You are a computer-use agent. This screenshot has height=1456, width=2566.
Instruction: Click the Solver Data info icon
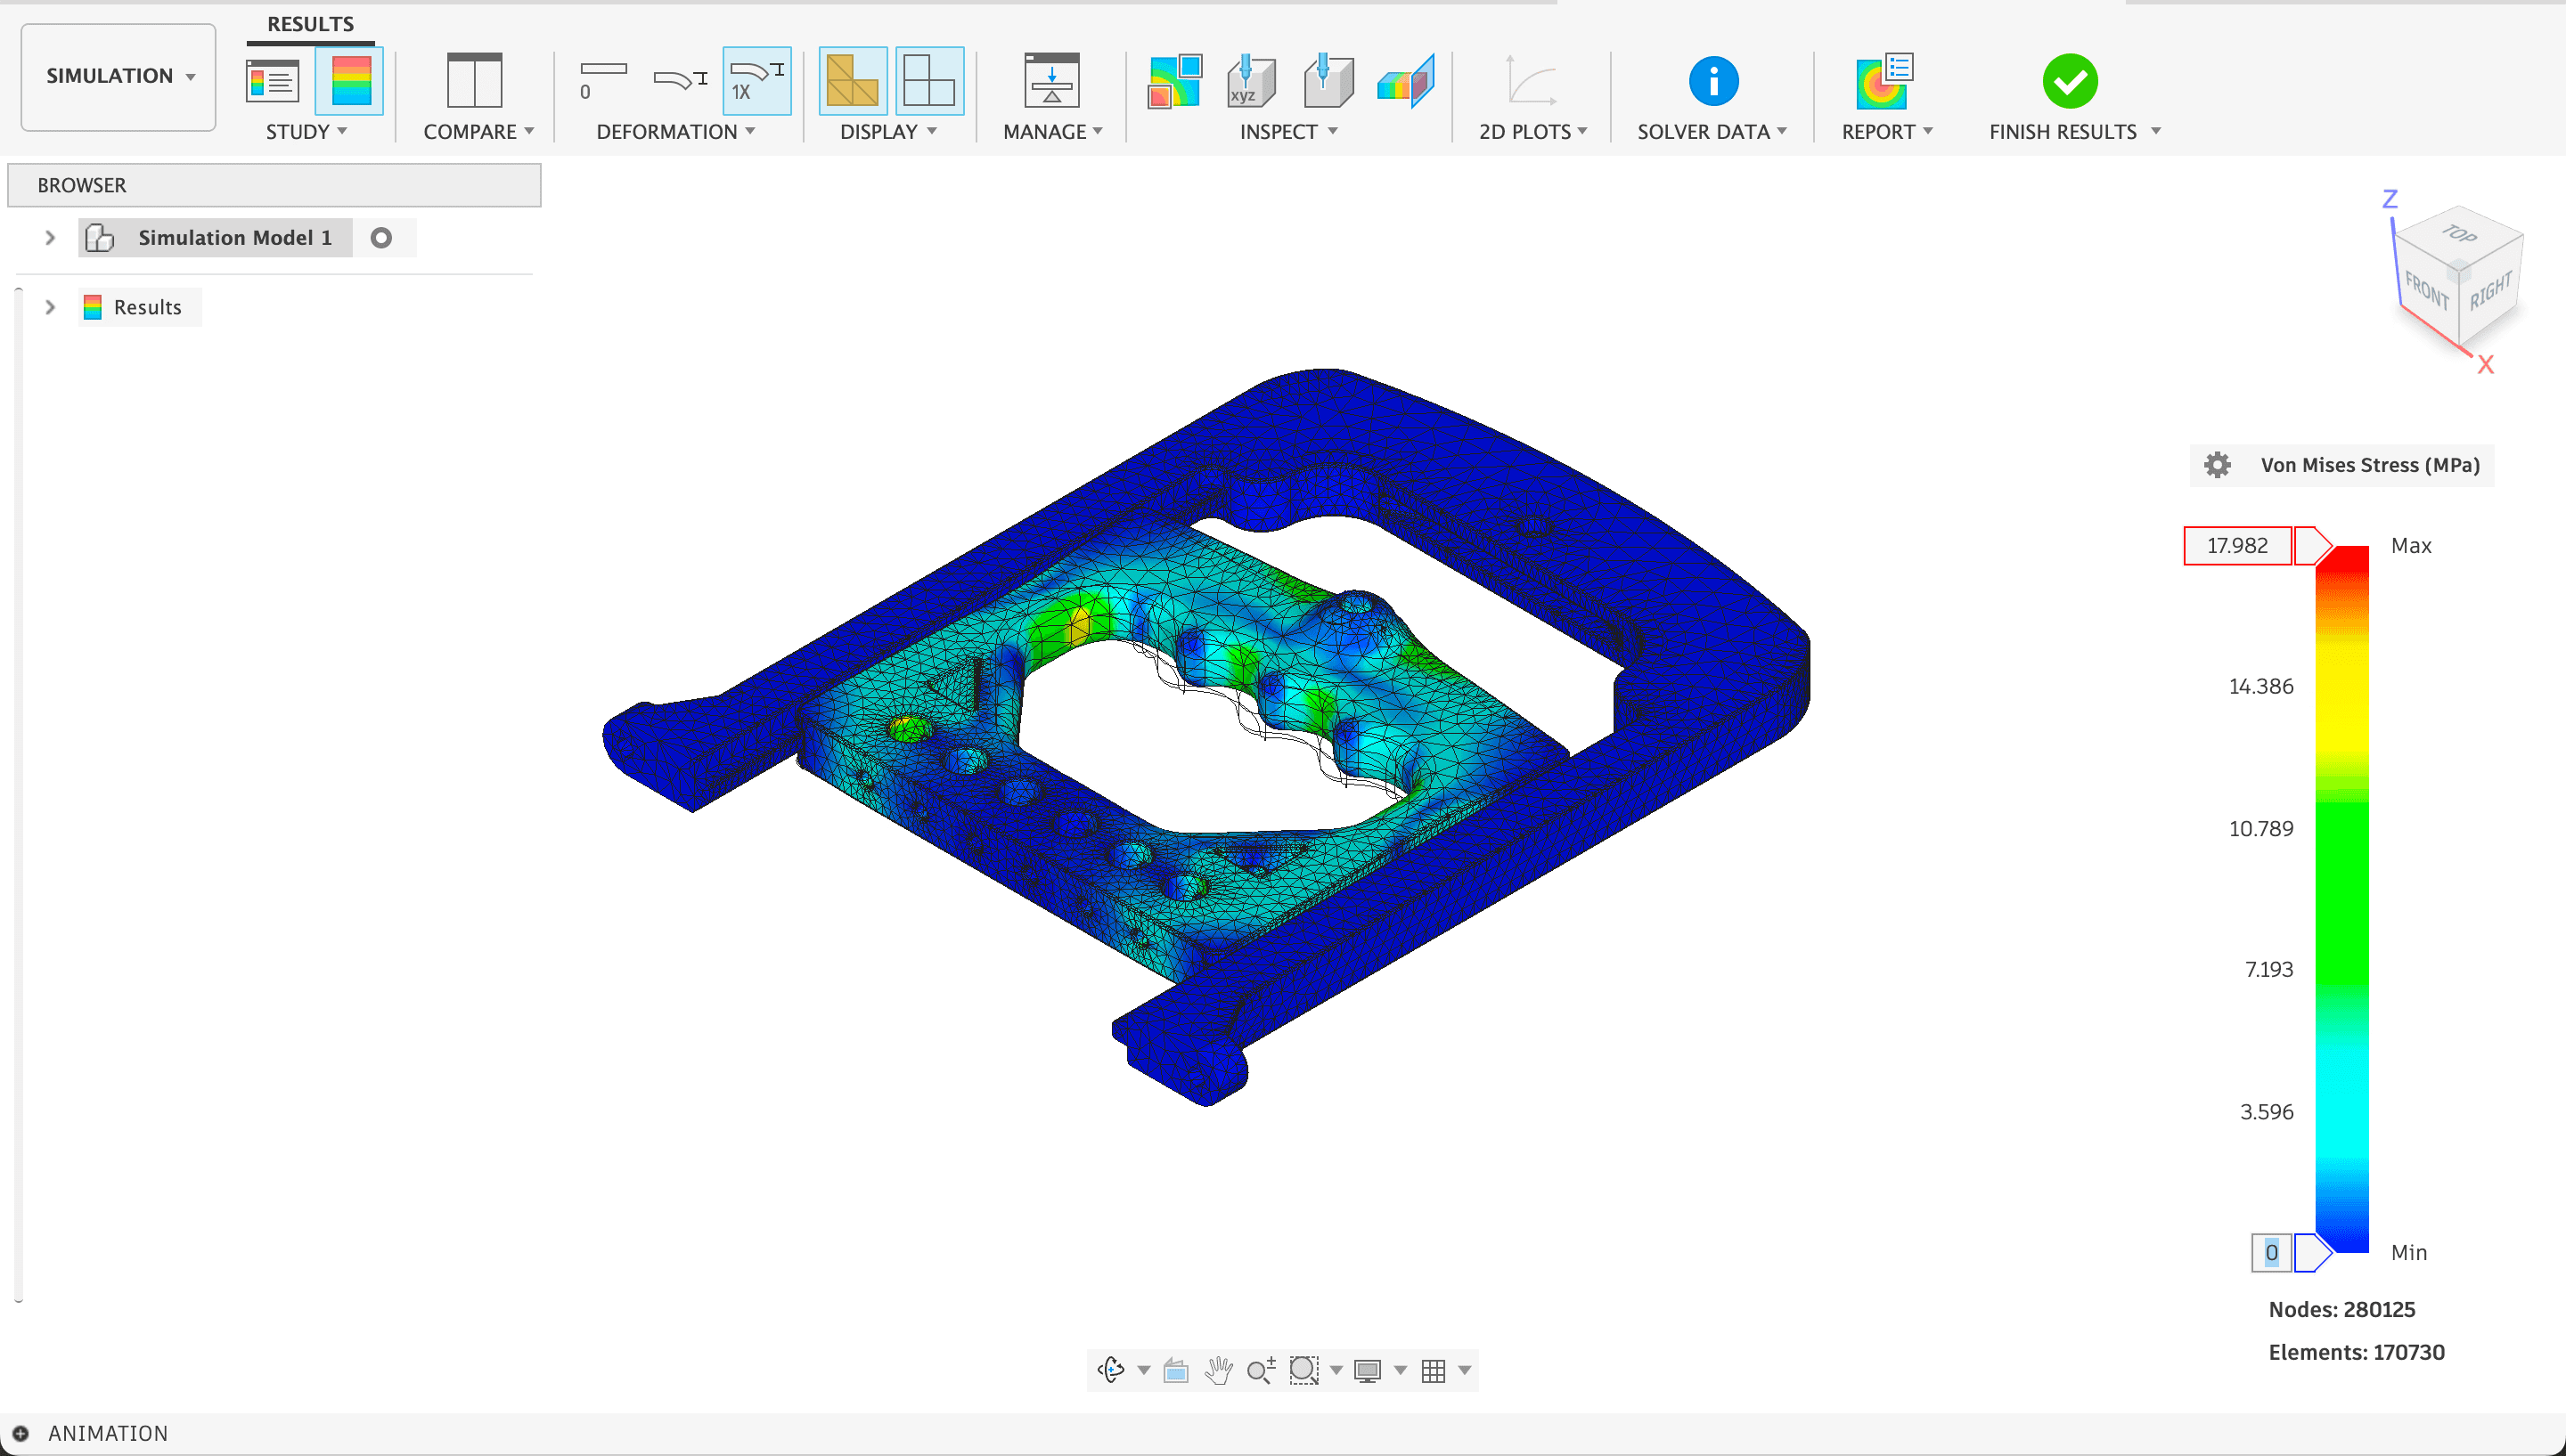tap(1712, 81)
